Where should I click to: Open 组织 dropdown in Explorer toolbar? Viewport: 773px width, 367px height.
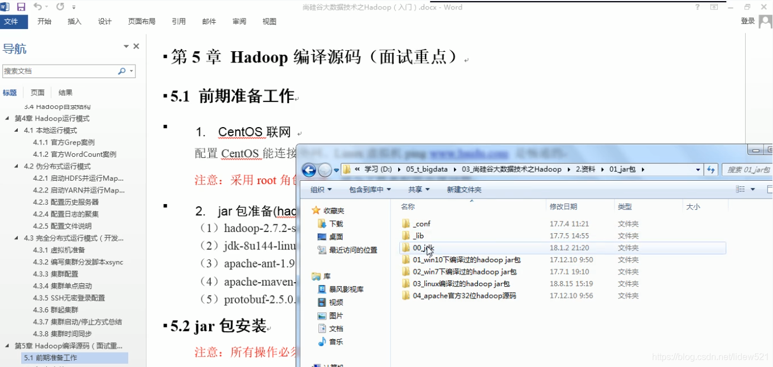(321, 190)
